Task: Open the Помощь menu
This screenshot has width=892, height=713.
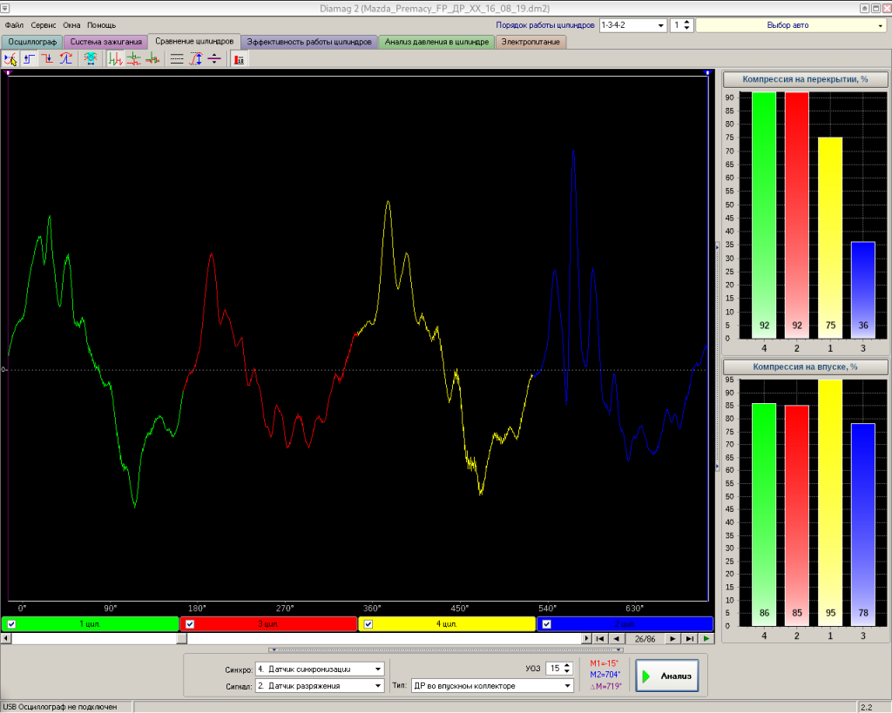Action: click(101, 25)
